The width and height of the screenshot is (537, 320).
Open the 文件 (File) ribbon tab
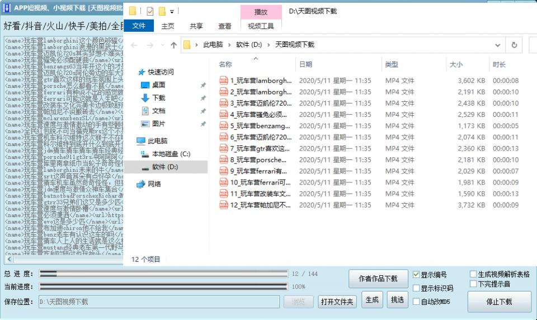tap(139, 26)
